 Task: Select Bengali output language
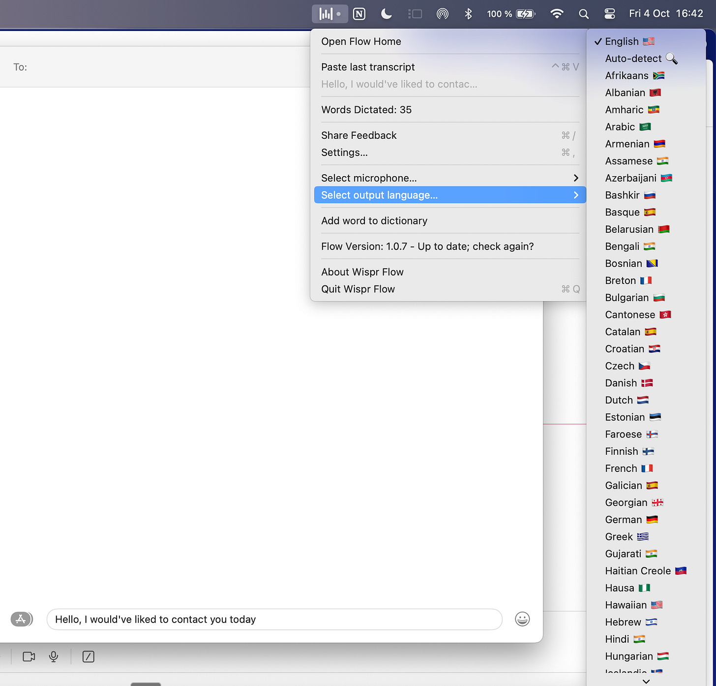(x=646, y=247)
